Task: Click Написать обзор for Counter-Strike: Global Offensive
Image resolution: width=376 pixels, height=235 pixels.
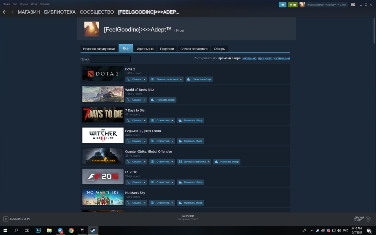Action: [x=226, y=162]
